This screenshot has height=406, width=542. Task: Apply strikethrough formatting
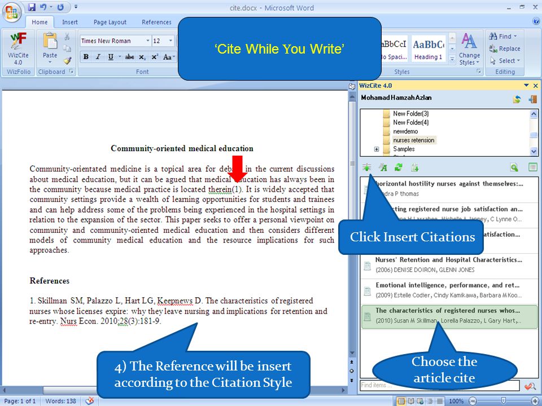point(130,57)
